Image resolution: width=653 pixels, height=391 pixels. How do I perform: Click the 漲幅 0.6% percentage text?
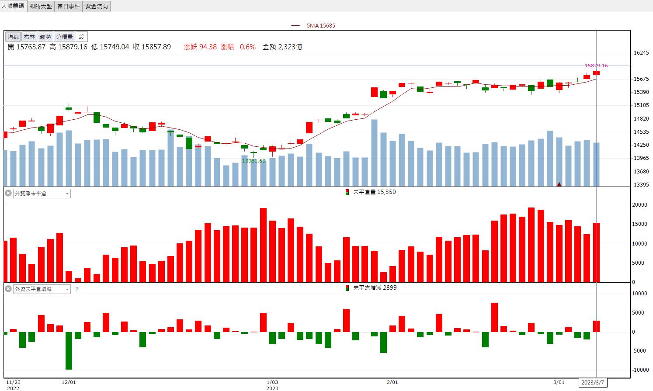238,47
